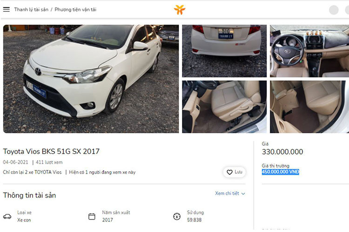Open Phương tiện vận tải breadcrumb
Image resolution: width=349 pixels, height=232 pixels.
click(75, 9)
